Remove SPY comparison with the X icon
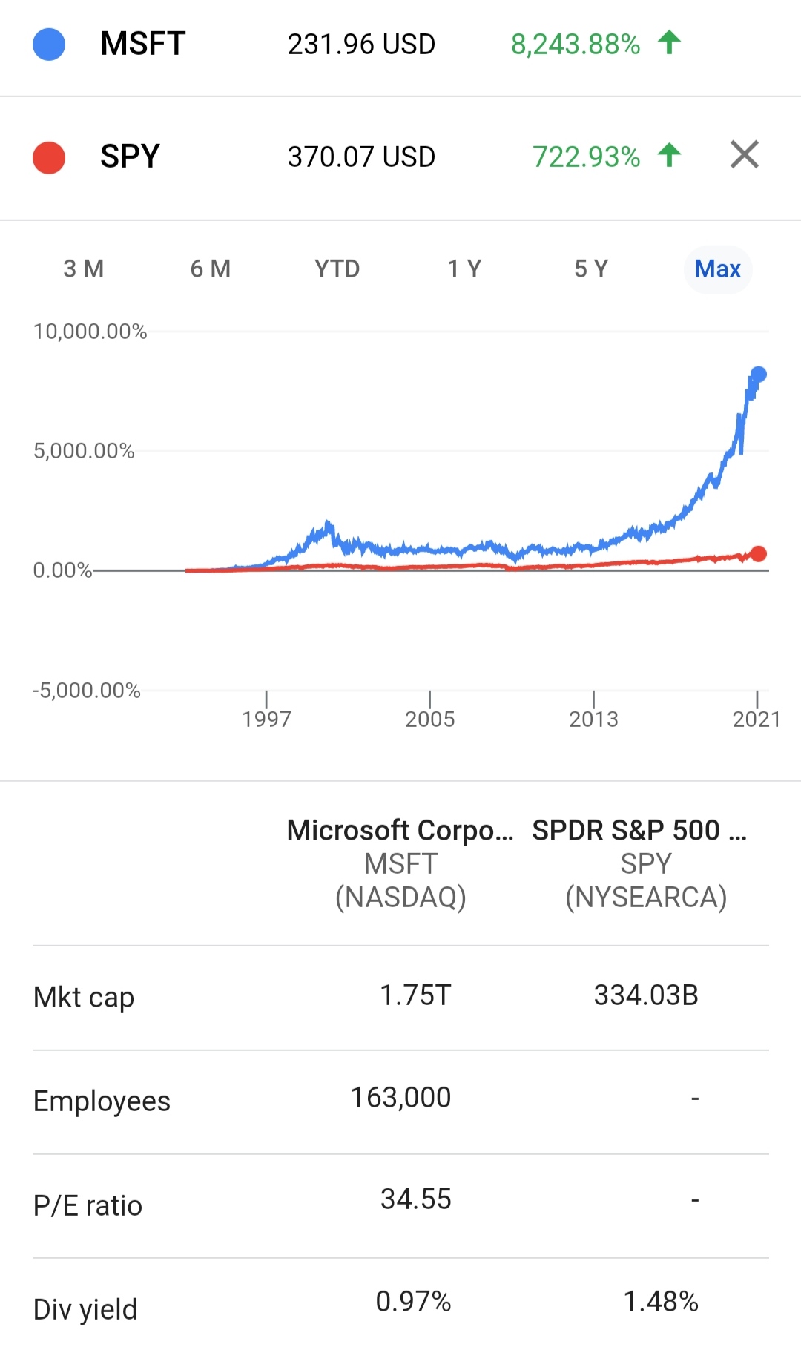The image size is (801, 1370). [745, 155]
